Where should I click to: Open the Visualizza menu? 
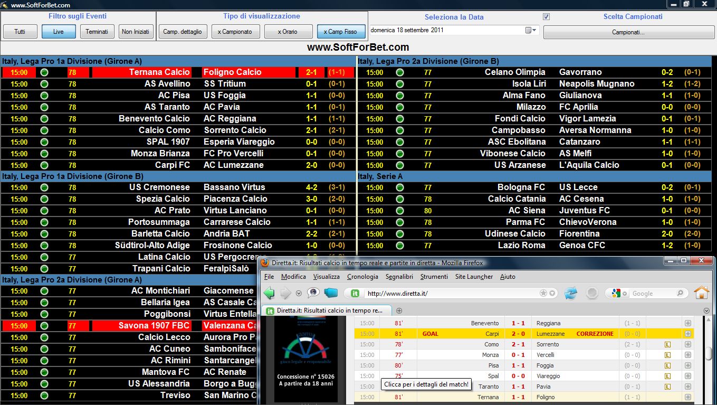326,277
